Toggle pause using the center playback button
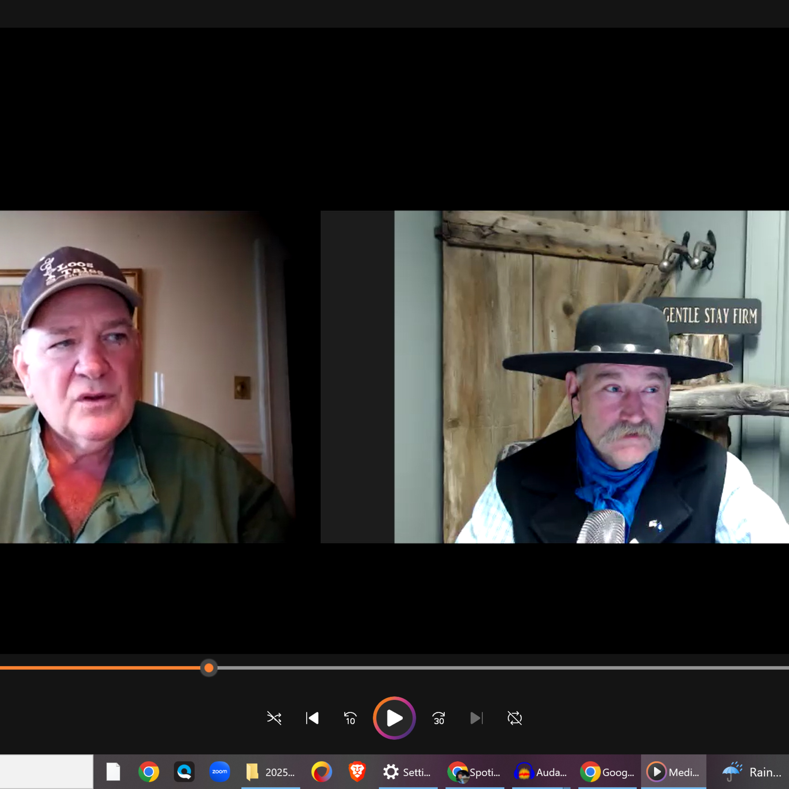The image size is (789, 789). 394,718
